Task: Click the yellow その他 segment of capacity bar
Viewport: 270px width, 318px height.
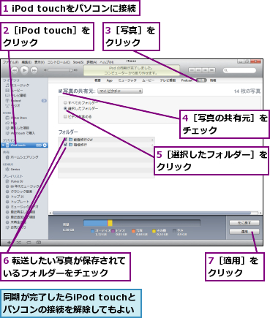Action: pyautogui.click(x=110, y=223)
